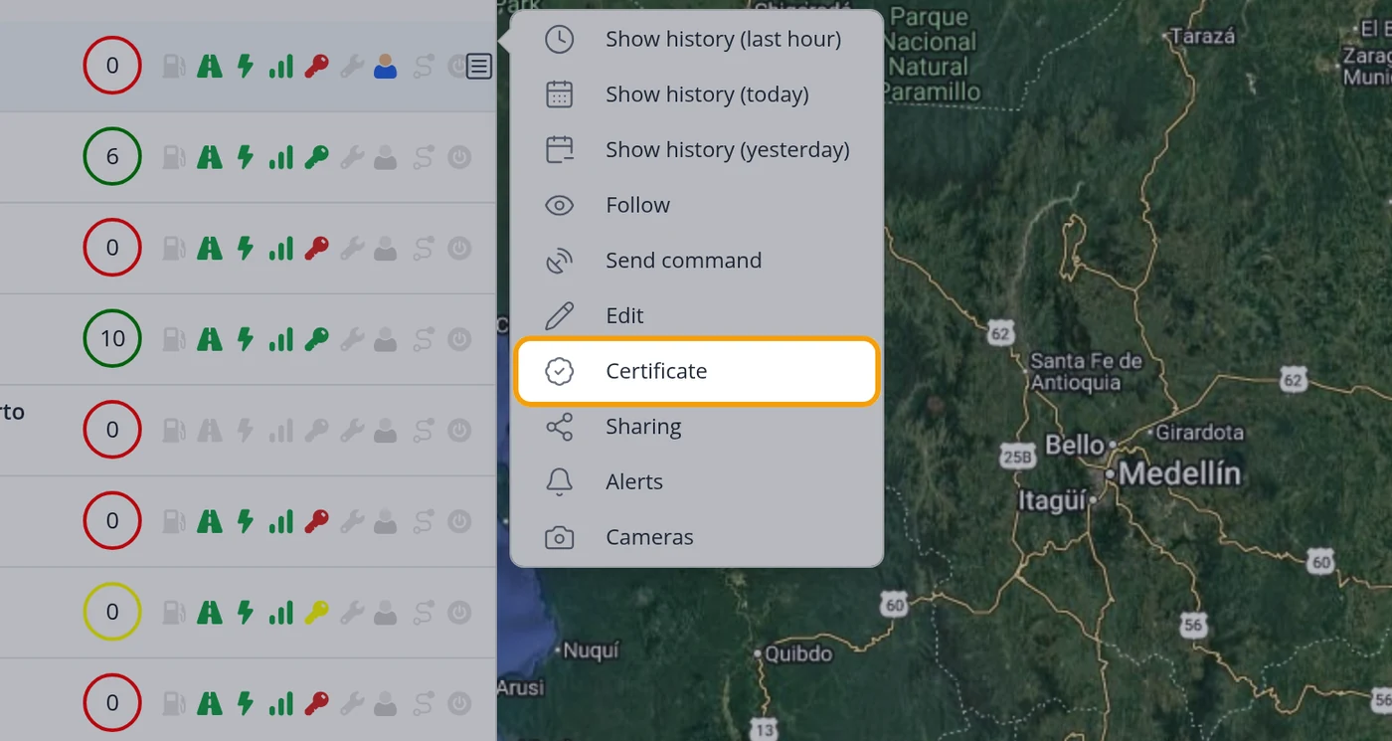Click the green signal bars in fourth row
Viewport: 1392px width, 741px height.
click(x=281, y=339)
